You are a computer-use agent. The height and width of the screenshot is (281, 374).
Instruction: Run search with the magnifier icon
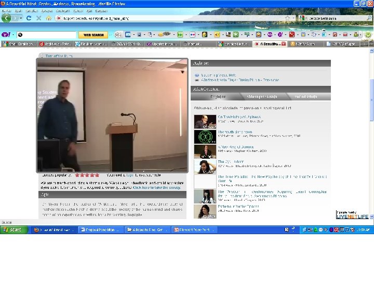click(369, 18)
